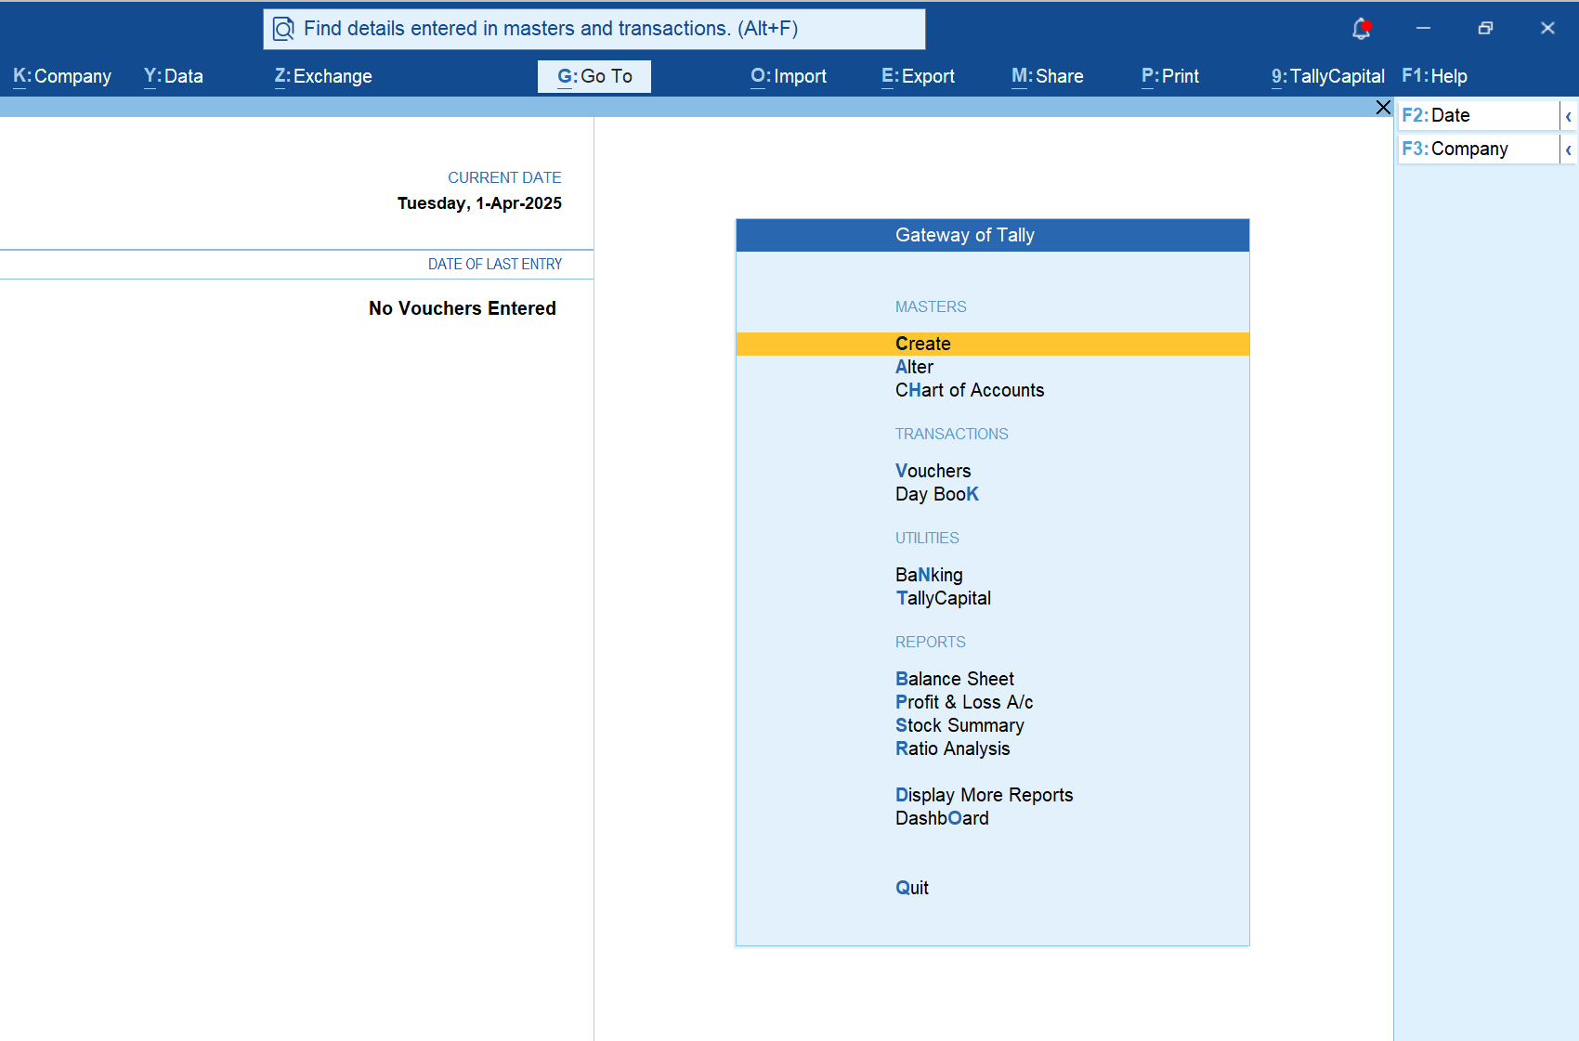Restore down the Tally window
1579x1041 pixels.
coord(1485,29)
